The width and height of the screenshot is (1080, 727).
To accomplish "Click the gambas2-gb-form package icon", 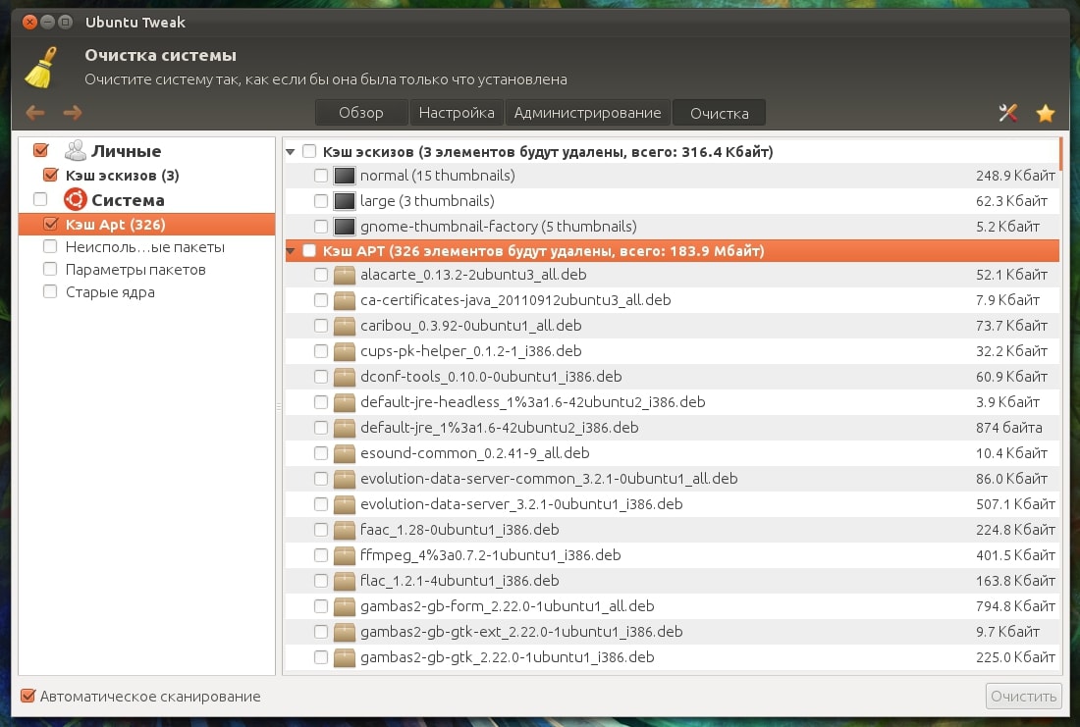I will (345, 606).
